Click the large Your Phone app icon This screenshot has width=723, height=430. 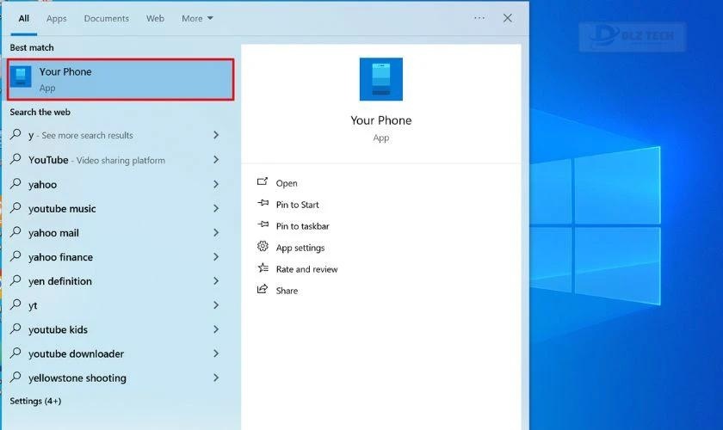pyautogui.click(x=380, y=79)
